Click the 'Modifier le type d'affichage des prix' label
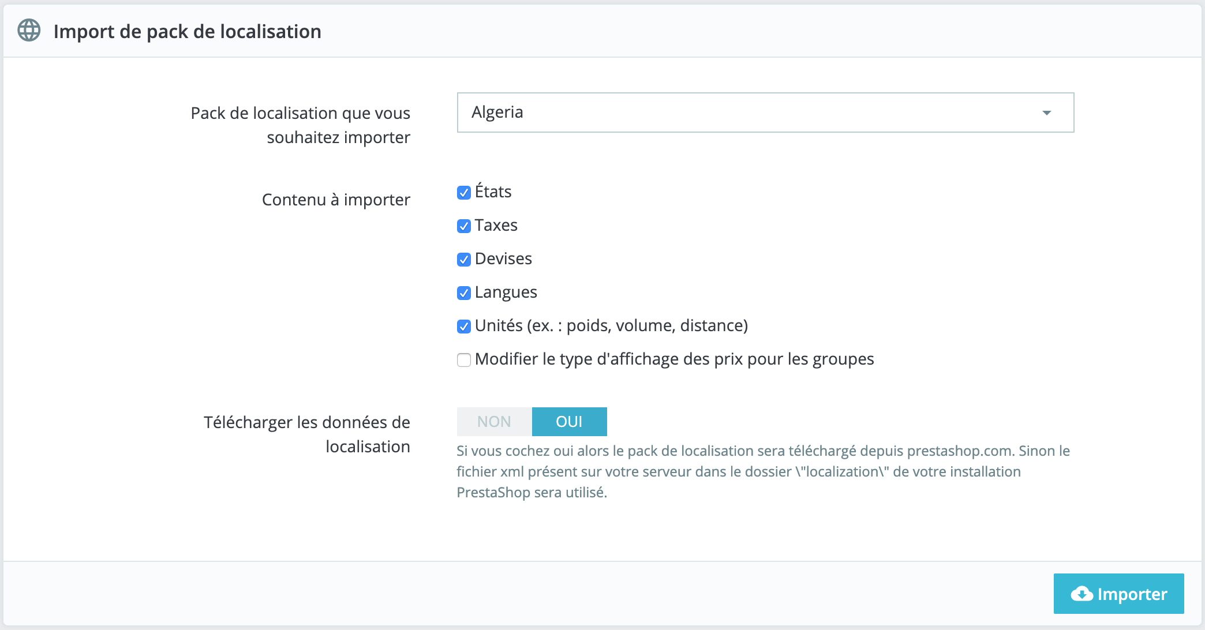Viewport: 1205px width, 630px height. [674, 359]
